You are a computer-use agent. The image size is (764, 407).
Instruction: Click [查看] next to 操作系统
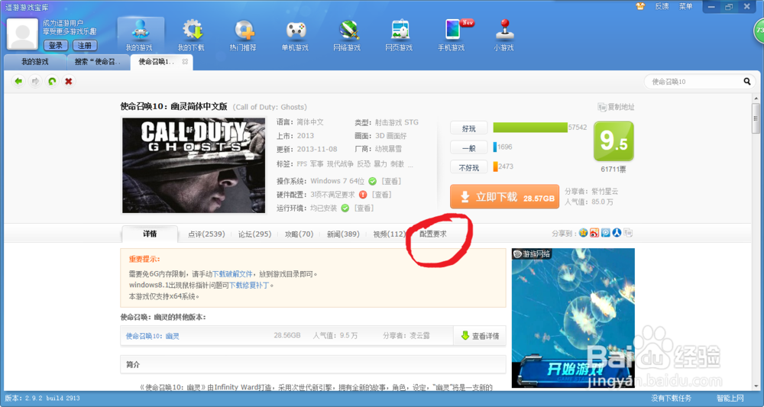point(390,181)
